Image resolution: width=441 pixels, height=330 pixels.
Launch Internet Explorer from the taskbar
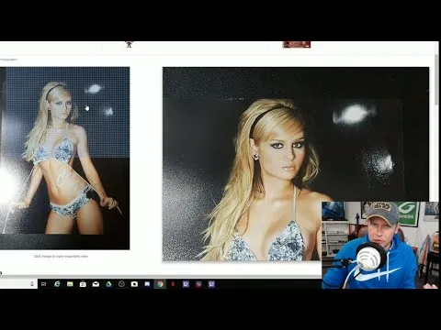tap(57, 284)
